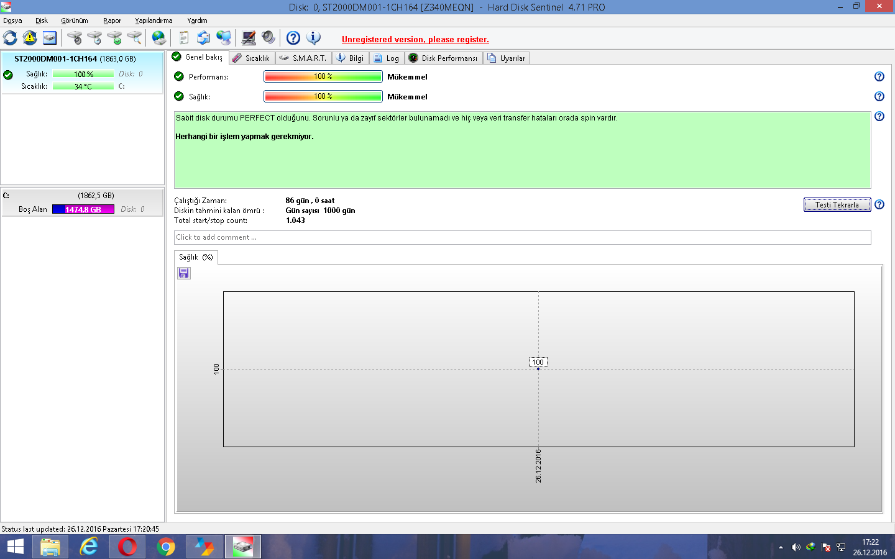Click the Unregistered version register link
Viewport: 895px width, 559px height.
[415, 39]
